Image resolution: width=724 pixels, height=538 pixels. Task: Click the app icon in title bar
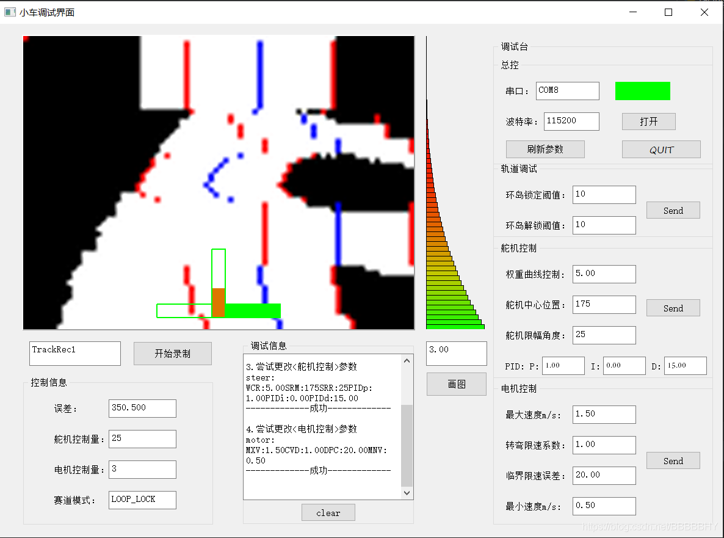(10, 12)
